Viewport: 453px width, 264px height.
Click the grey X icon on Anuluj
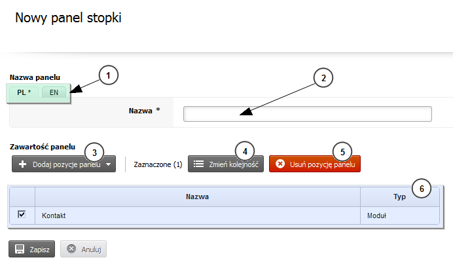coord(71,249)
